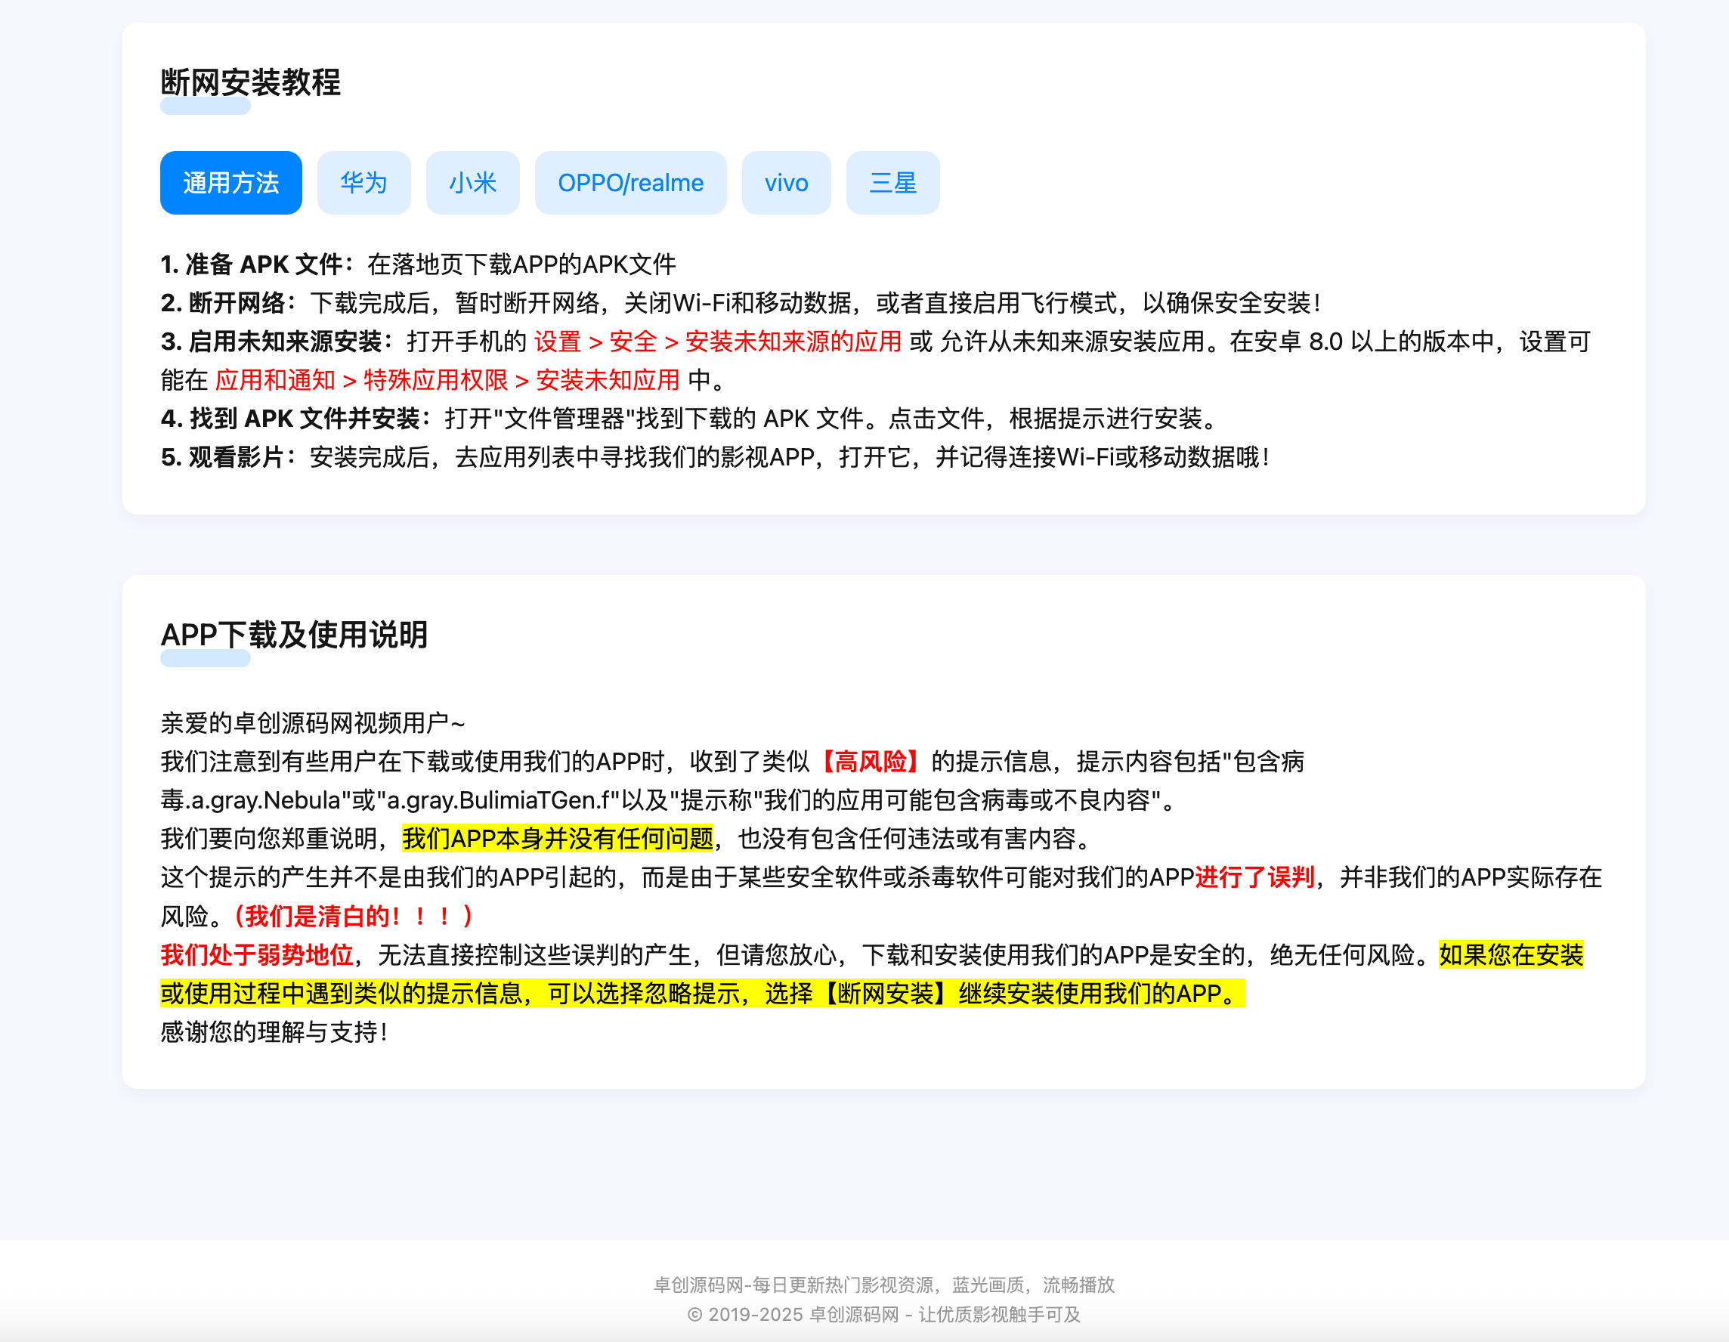This screenshot has width=1729, height=1342.
Task: Click step label 5. 观看影片
Action: coord(228,458)
